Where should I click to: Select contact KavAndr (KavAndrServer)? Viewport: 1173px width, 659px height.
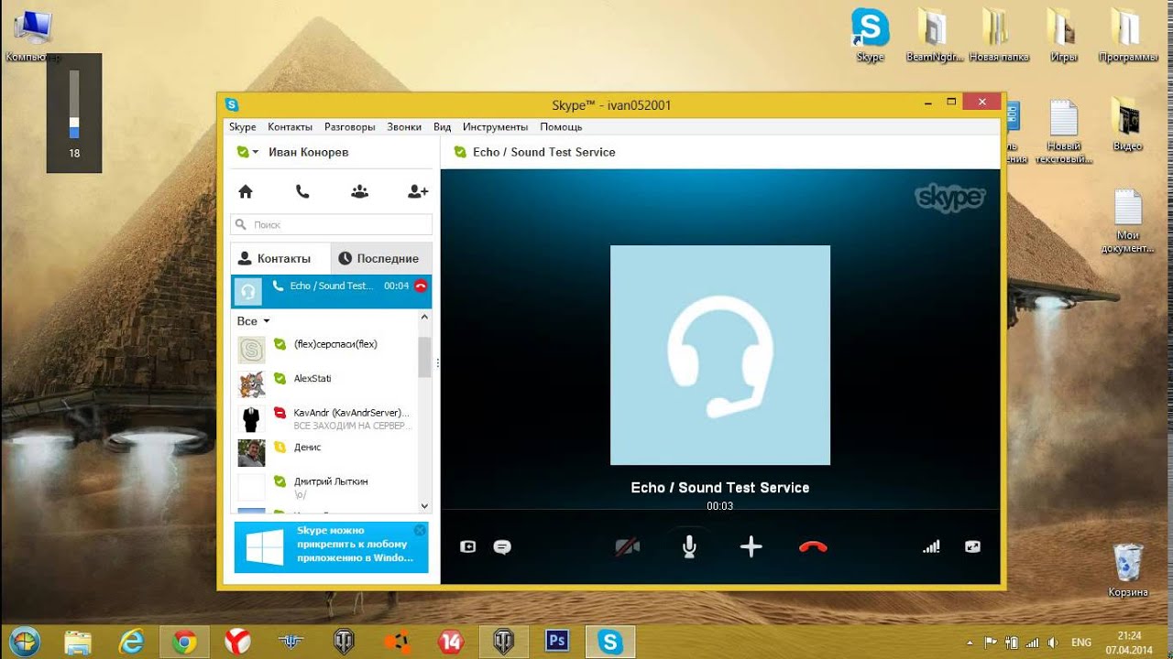click(x=325, y=418)
